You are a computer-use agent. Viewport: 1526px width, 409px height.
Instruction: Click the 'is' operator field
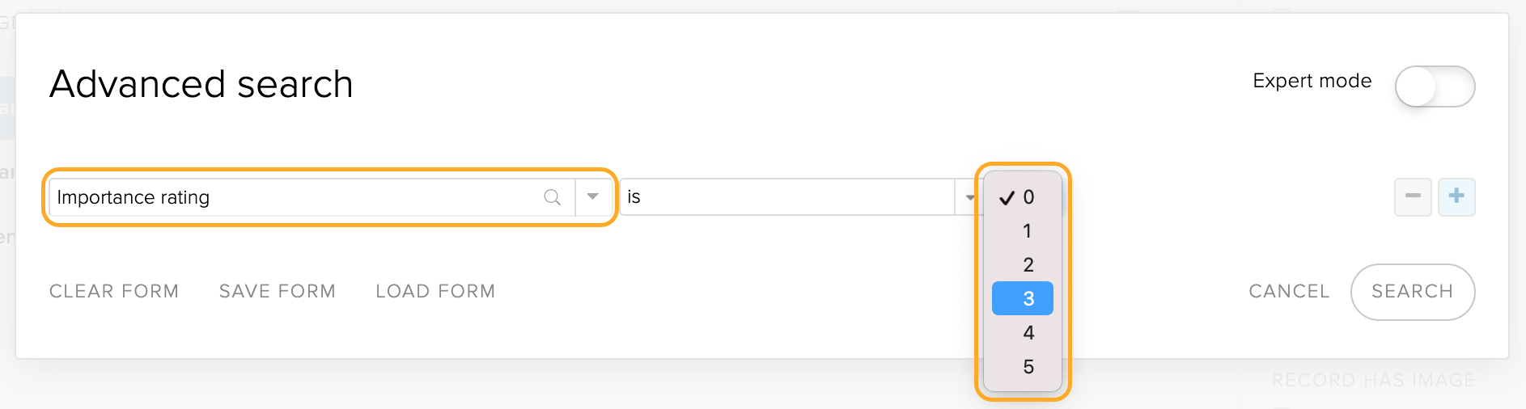point(787,197)
